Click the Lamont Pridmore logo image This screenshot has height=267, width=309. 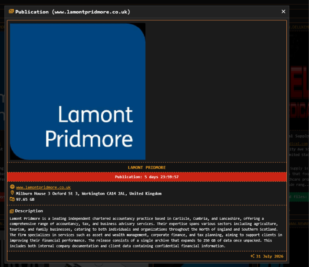[x=78, y=91]
